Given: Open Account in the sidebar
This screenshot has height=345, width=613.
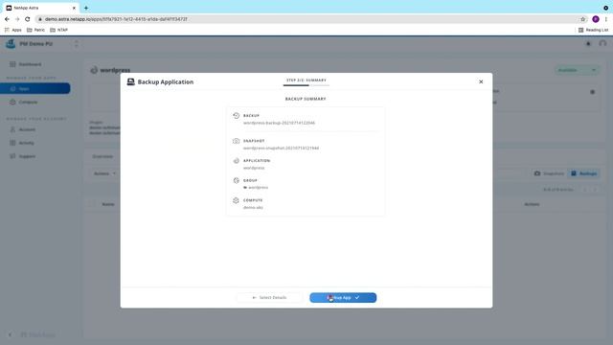Looking at the screenshot, I should click(x=27, y=129).
